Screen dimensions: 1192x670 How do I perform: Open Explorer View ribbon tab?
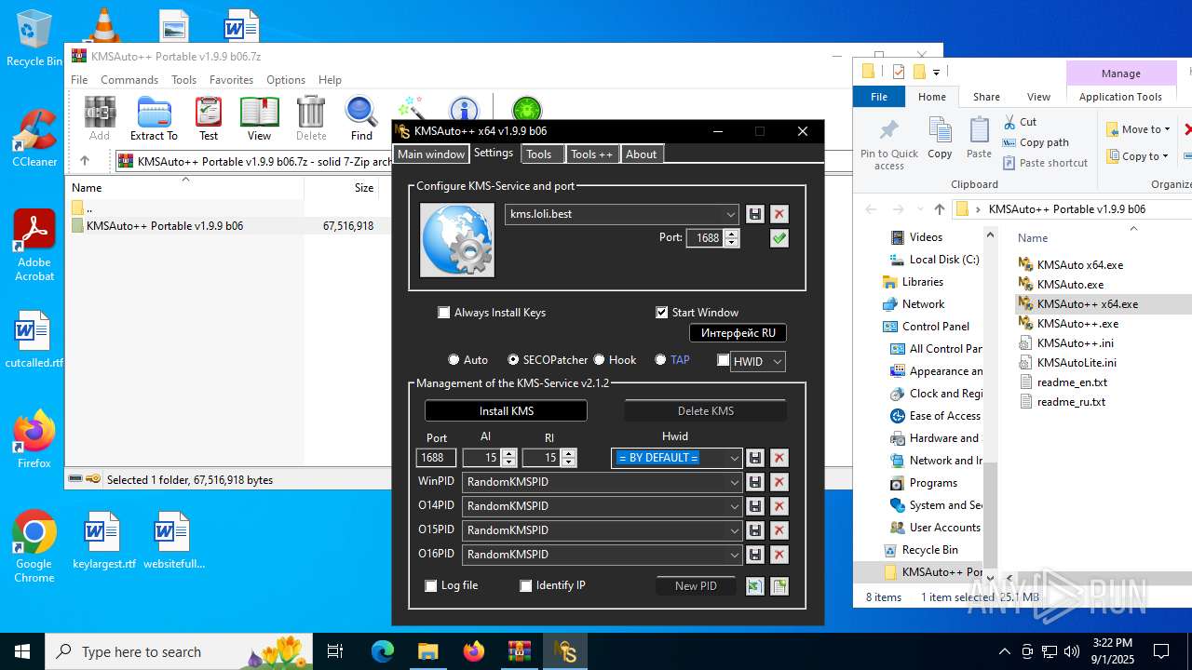click(x=1038, y=97)
